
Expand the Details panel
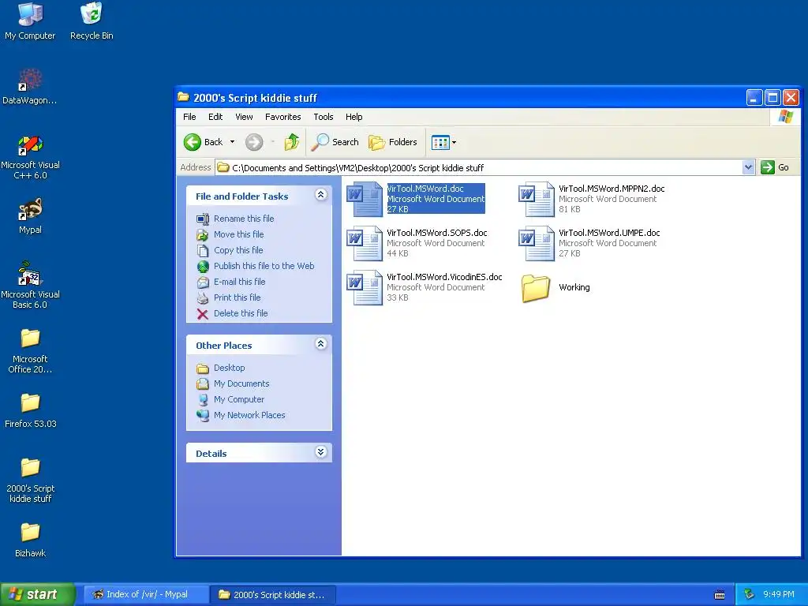tap(320, 452)
